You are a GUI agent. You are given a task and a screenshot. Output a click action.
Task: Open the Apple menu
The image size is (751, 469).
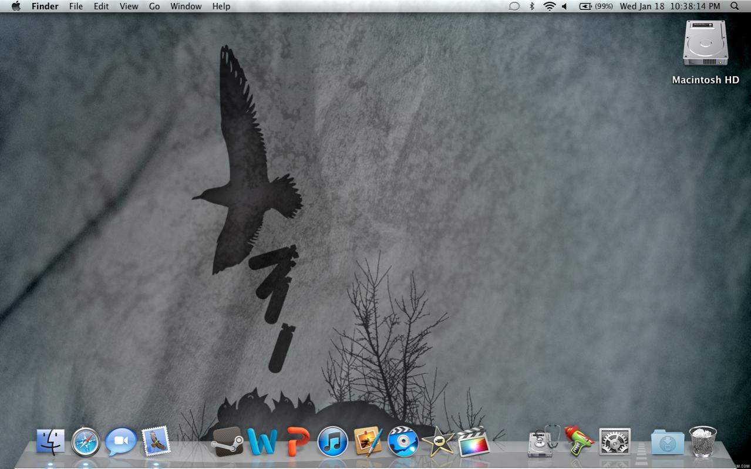point(16,6)
